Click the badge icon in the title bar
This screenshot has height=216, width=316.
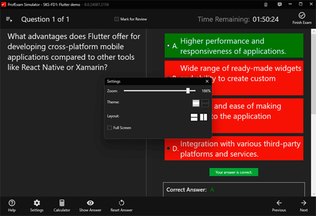(266, 5)
